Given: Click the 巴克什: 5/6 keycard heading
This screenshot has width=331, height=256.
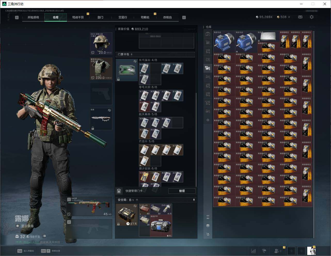Looking at the screenshot, I should tap(147, 141).
